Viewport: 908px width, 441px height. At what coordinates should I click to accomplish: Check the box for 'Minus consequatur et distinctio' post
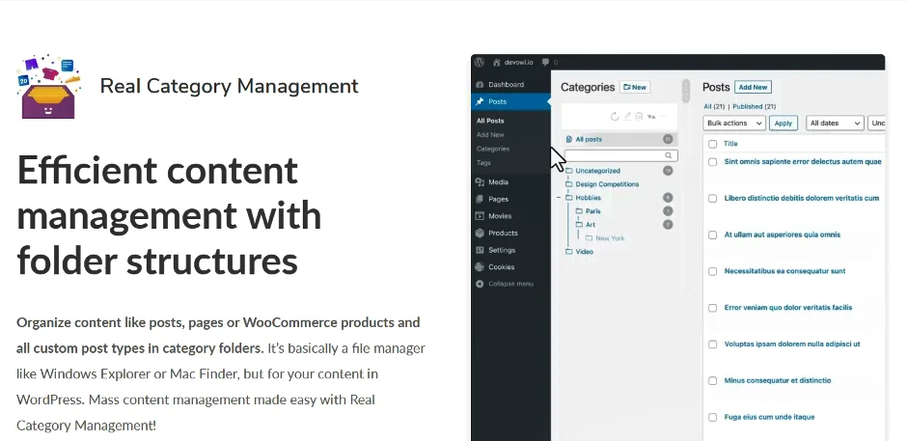pyautogui.click(x=713, y=381)
